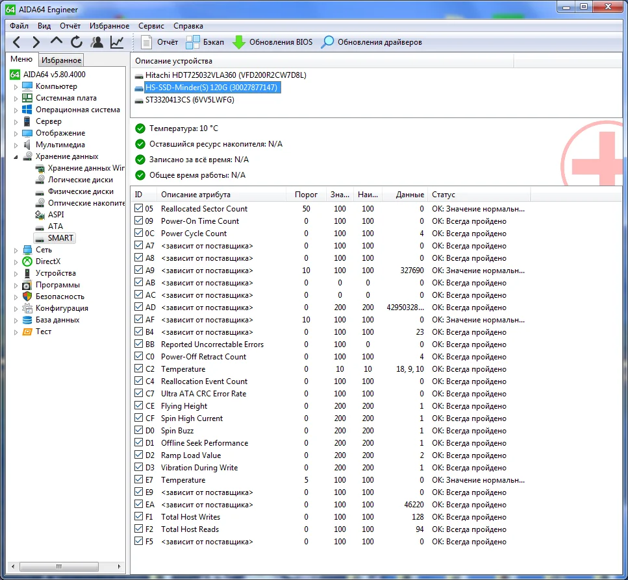The image size is (628, 580).
Task: Open the Сервис menu
Action: click(151, 26)
